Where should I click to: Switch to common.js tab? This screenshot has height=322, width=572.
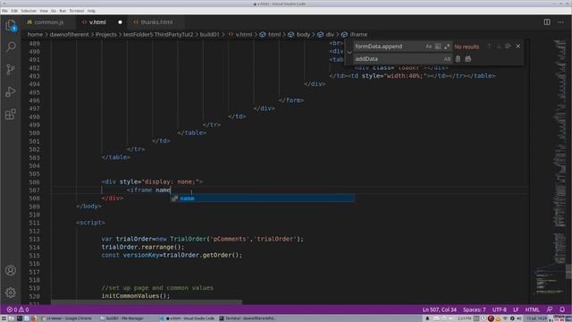tap(49, 22)
